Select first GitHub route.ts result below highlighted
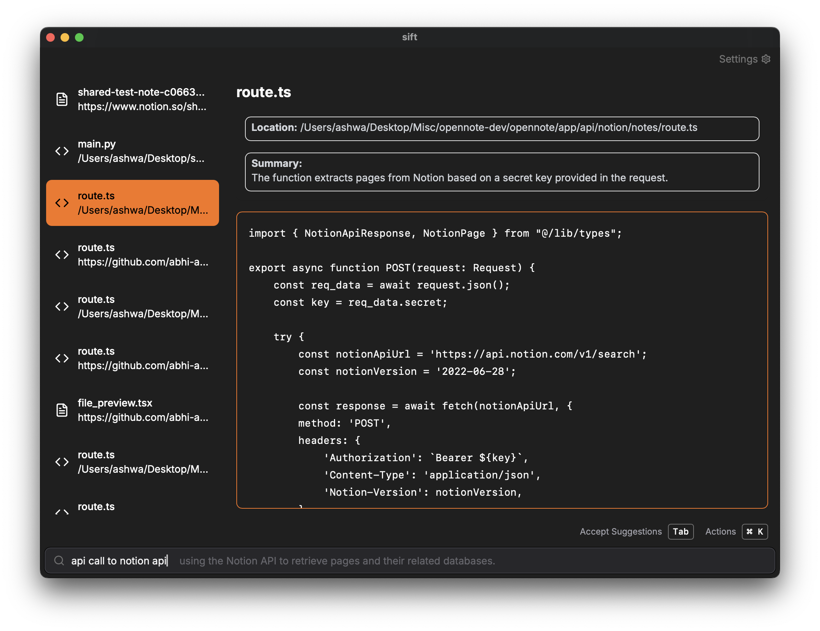 click(x=143, y=255)
